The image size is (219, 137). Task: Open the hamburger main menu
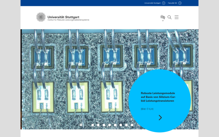(177, 17)
